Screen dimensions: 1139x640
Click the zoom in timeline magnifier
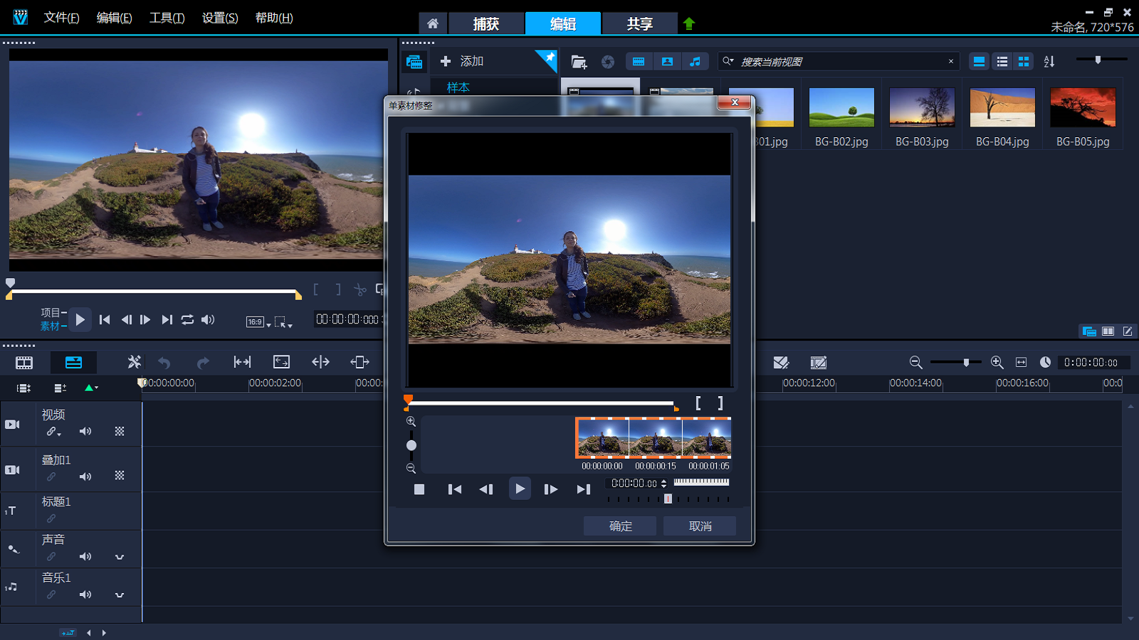tap(997, 363)
